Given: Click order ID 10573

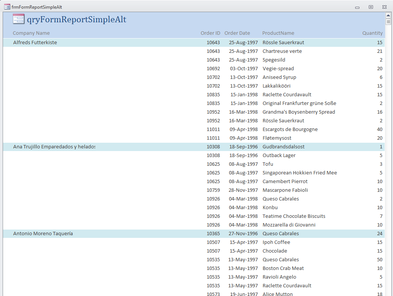Looking at the screenshot, I should tap(213, 294).
